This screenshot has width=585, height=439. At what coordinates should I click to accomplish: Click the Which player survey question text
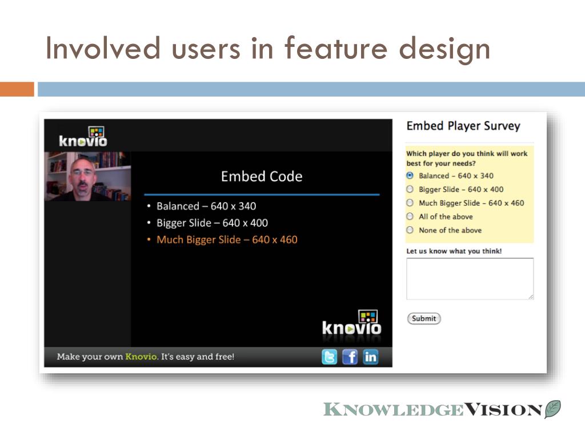(467, 158)
